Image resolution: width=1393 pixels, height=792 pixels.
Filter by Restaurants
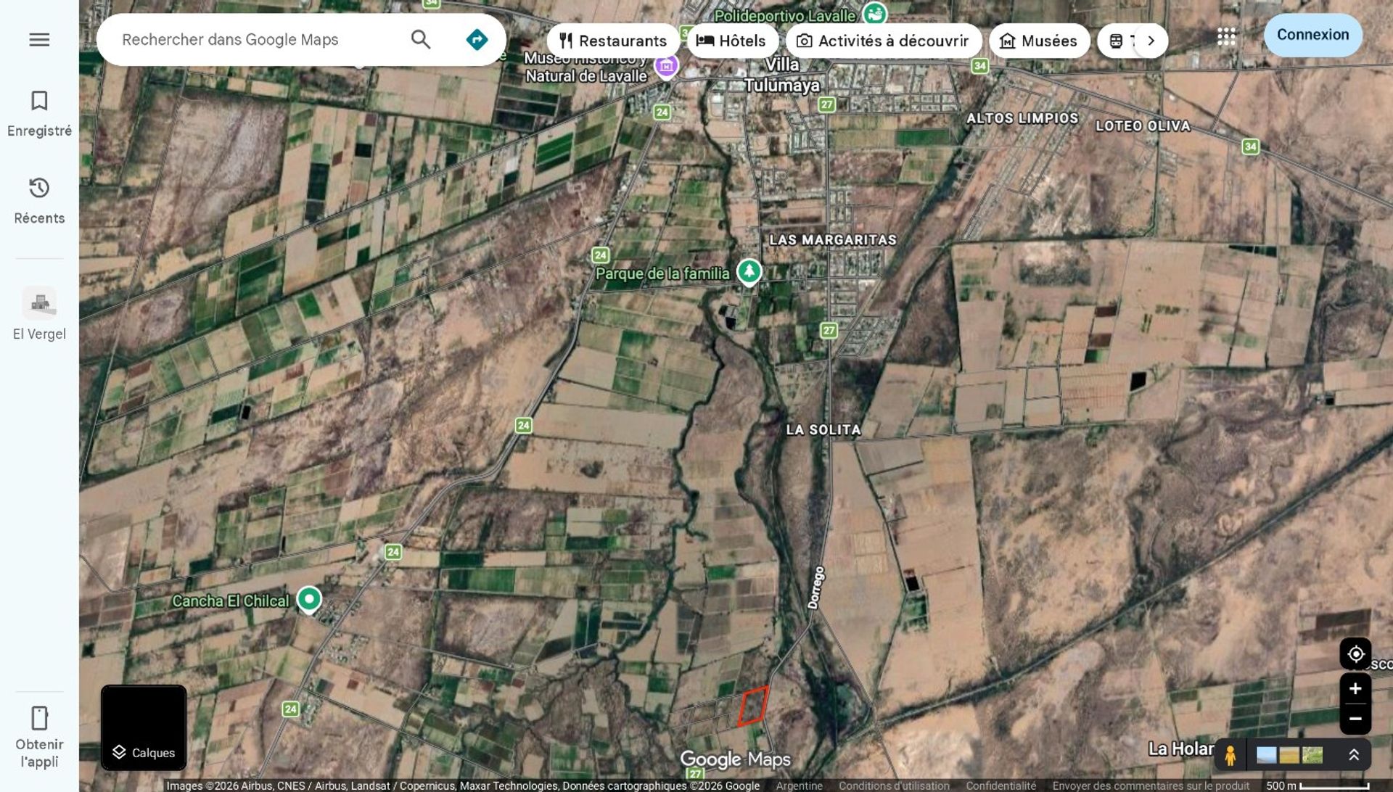pos(612,41)
